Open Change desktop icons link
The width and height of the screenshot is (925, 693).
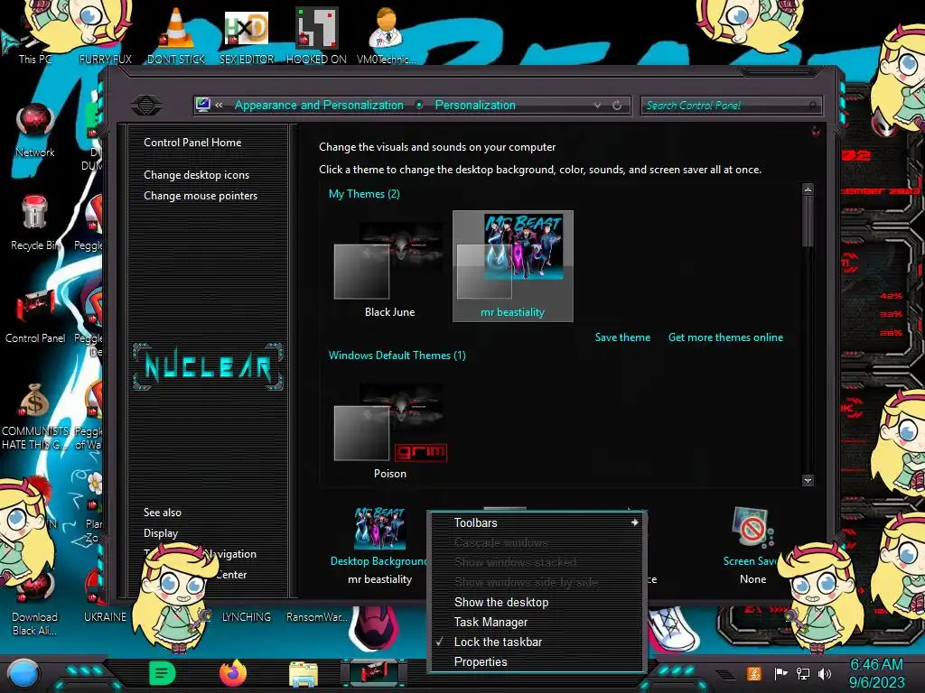[196, 175]
